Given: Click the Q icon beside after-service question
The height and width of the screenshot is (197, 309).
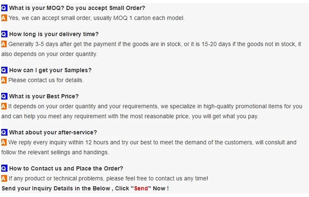Looking at the screenshot, I should click(4, 132).
